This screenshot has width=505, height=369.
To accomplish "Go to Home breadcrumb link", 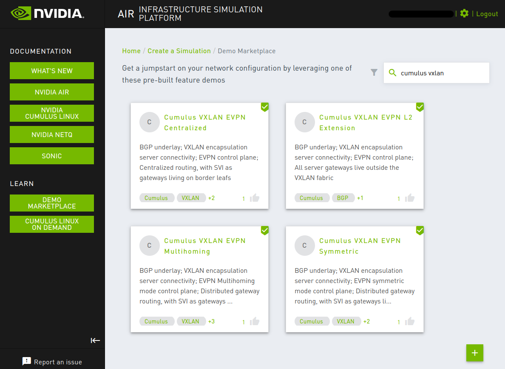I will (131, 51).
